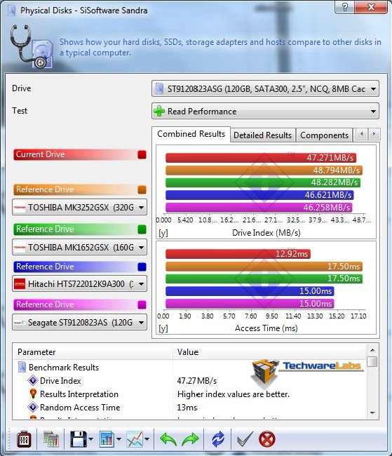Image resolution: width=392 pixels, height=456 pixels.
Task: Close the Physical Disks window
Action: tap(371, 7)
